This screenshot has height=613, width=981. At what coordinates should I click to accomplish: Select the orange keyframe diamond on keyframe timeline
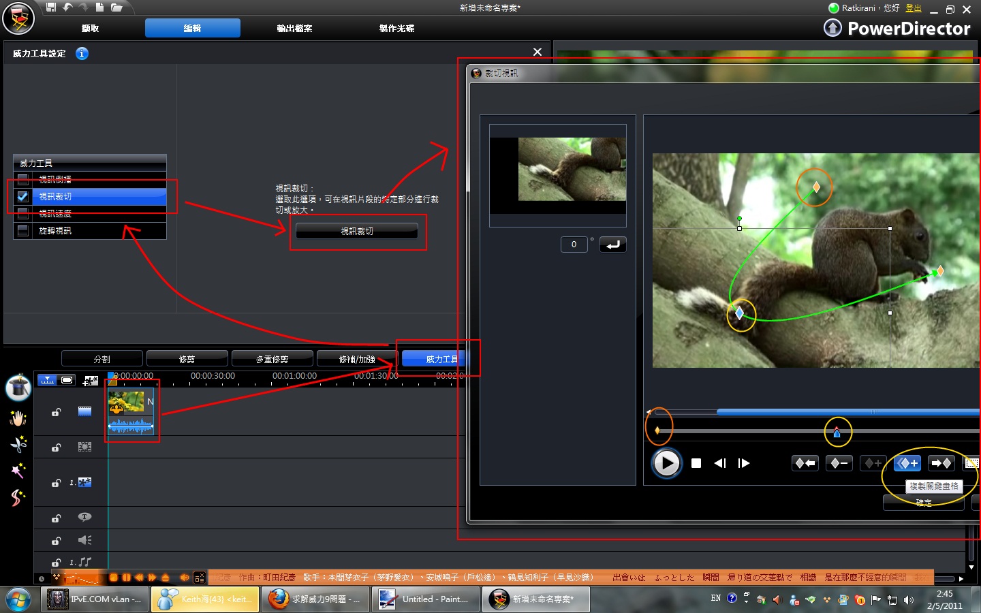(657, 430)
